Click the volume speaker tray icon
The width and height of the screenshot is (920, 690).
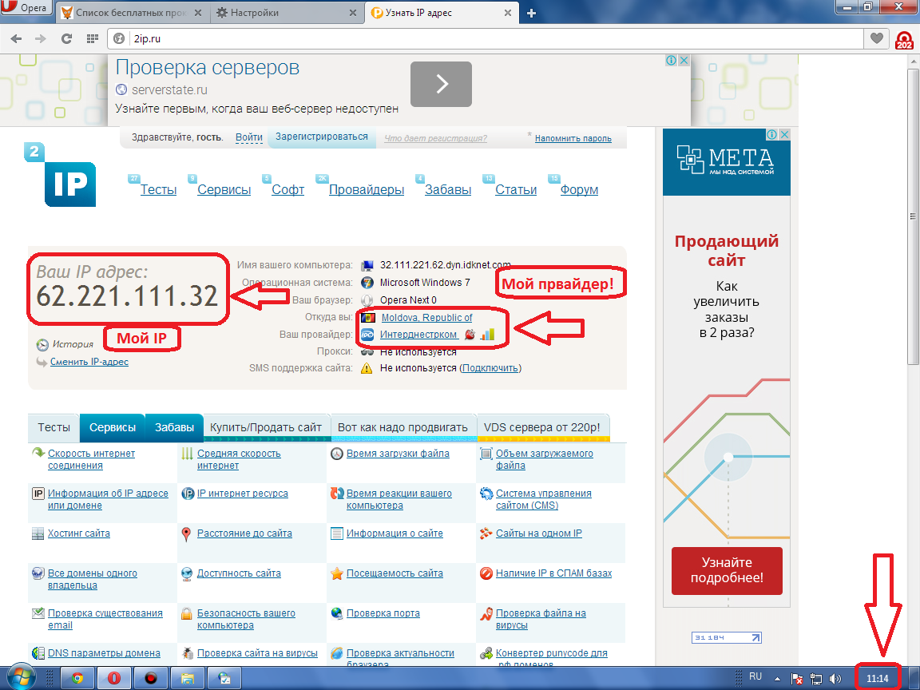pyautogui.click(x=835, y=679)
